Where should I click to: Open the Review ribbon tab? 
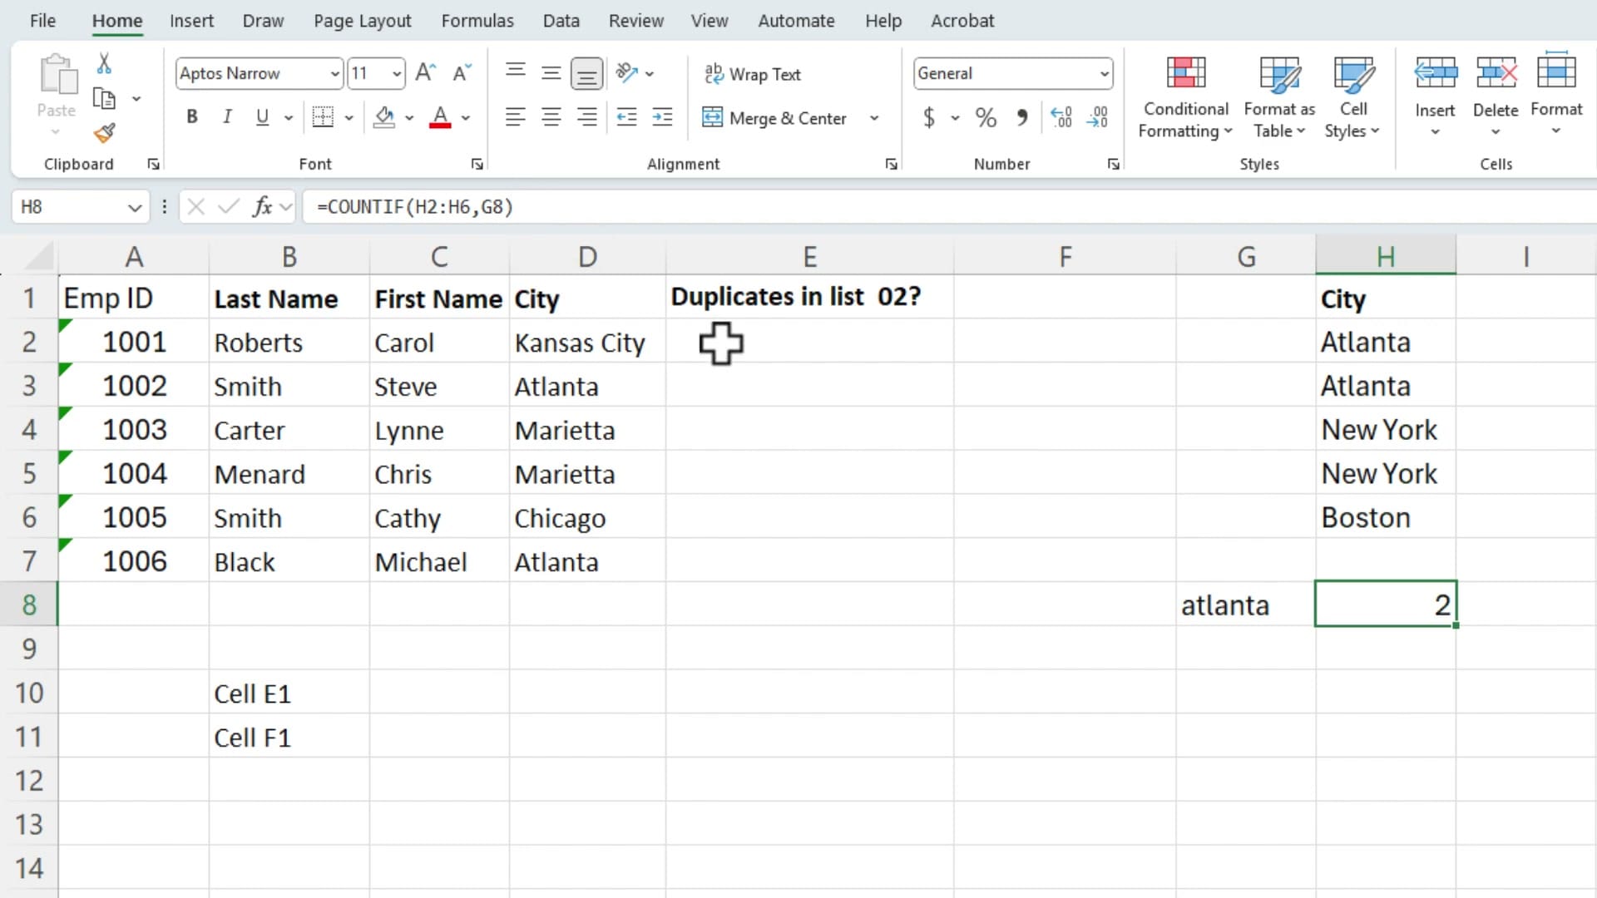coord(635,20)
